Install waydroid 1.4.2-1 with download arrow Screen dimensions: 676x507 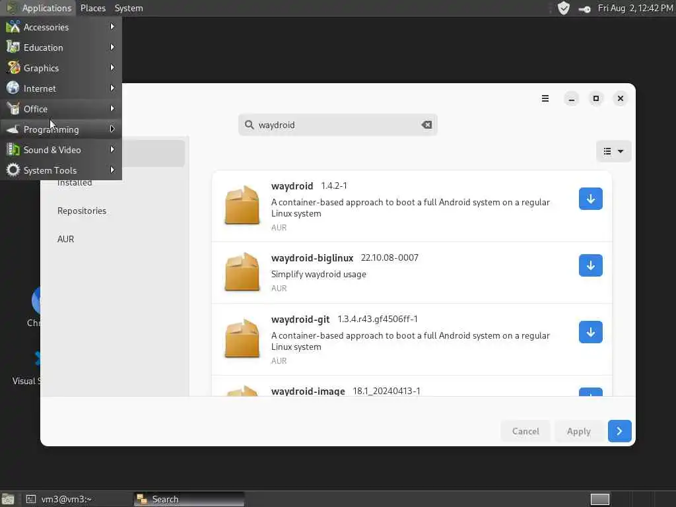coord(591,199)
